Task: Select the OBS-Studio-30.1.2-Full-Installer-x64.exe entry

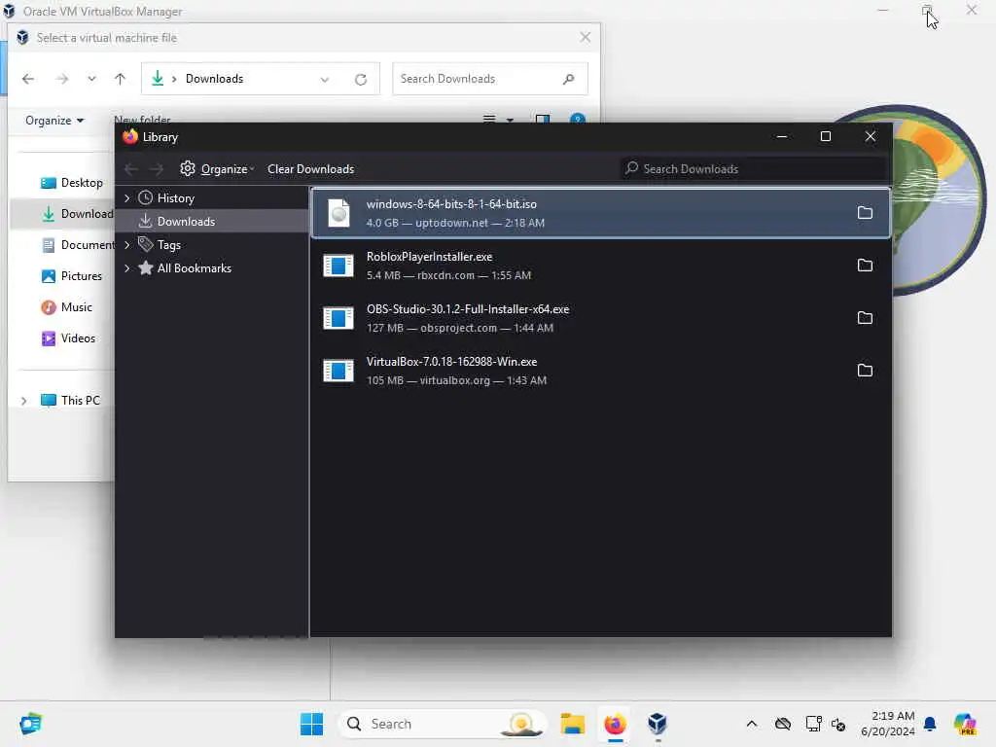Action: point(600,318)
